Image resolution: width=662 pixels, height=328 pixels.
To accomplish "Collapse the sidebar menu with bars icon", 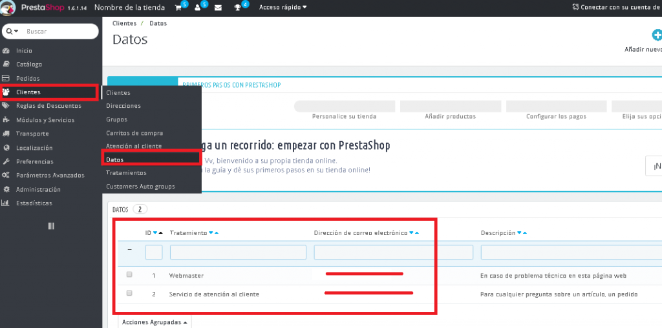I will [51, 226].
